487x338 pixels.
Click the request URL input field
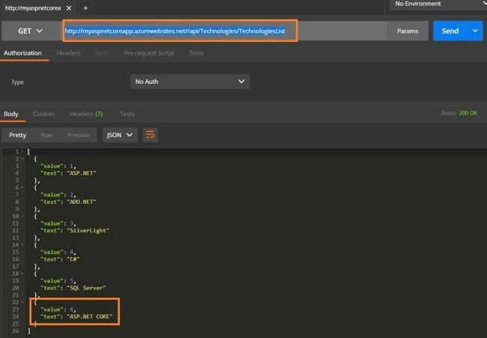pos(224,31)
